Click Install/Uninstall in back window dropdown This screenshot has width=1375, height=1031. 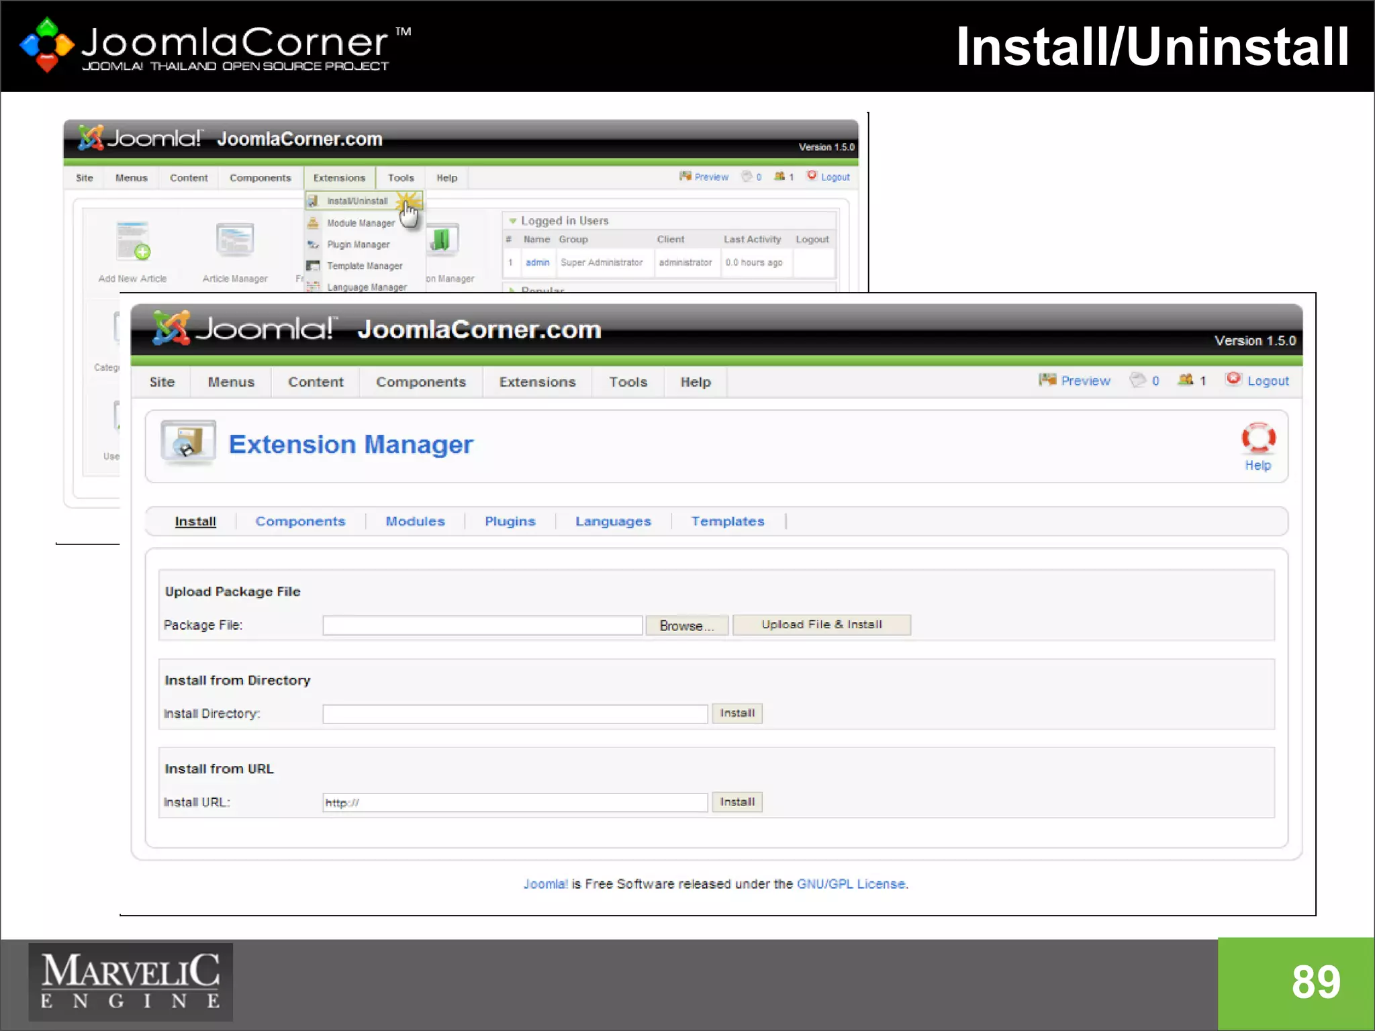(357, 201)
